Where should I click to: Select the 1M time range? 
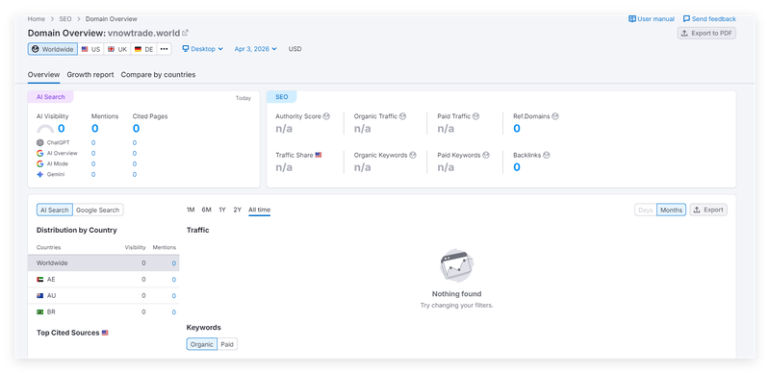[x=191, y=211]
